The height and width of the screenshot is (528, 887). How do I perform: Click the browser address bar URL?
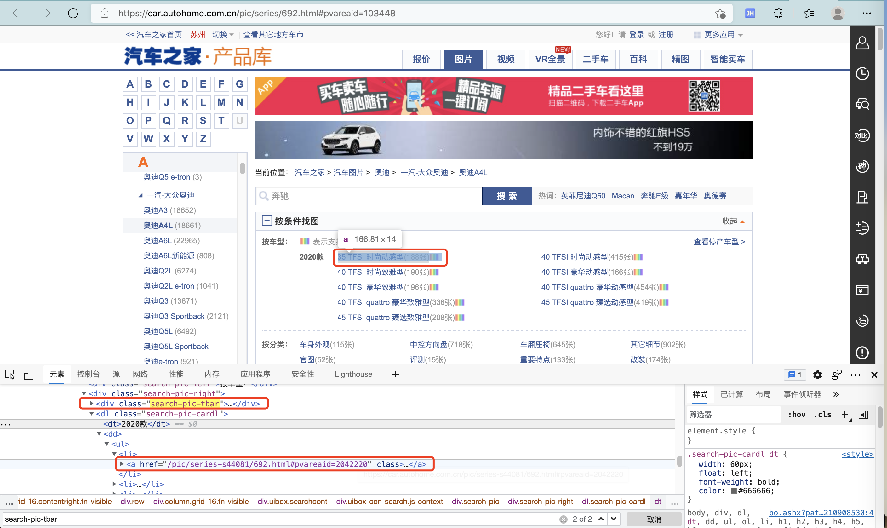257,13
